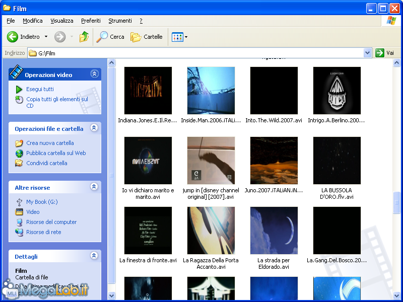Go up one folder level

84,37
